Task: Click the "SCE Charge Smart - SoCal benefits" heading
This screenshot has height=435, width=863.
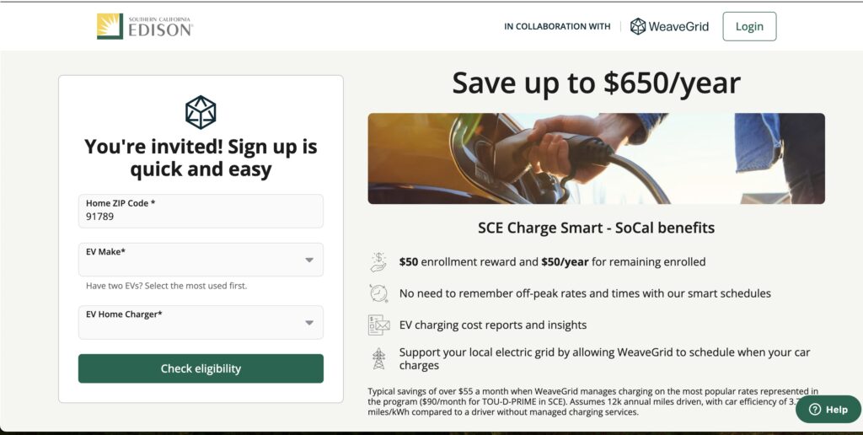Action: (596, 228)
